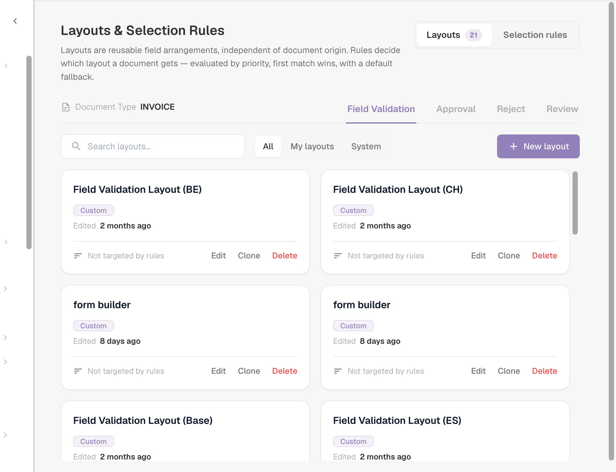The image size is (616, 472).
Task: Click the document type file icon
Action: click(x=66, y=107)
